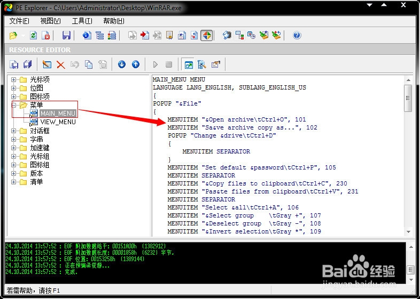
Task: Open the dropdown arrow beside the open-file icon
Action: point(23,35)
